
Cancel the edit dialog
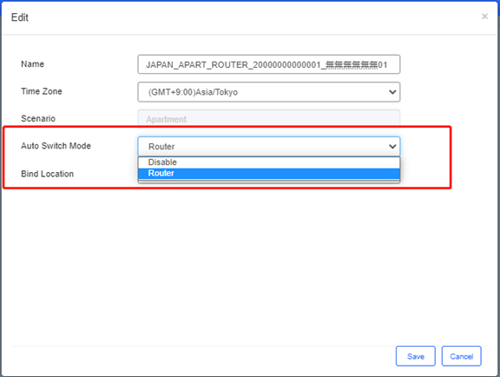[462, 356]
